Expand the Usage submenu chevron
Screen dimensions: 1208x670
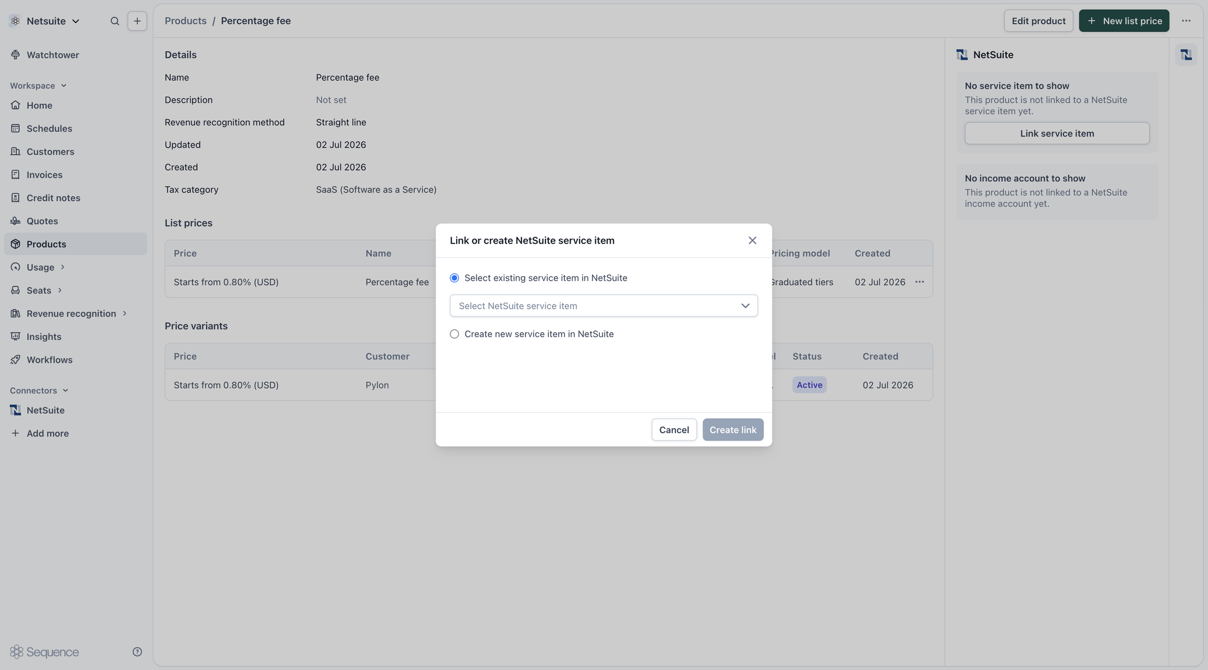[x=62, y=267]
